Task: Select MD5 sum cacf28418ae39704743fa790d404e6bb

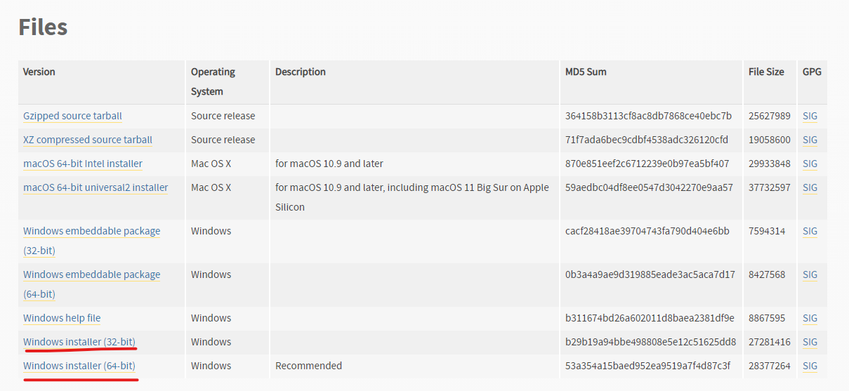Action: tap(647, 231)
